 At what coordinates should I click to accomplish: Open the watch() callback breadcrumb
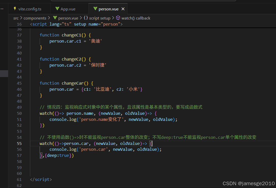pos(136,18)
